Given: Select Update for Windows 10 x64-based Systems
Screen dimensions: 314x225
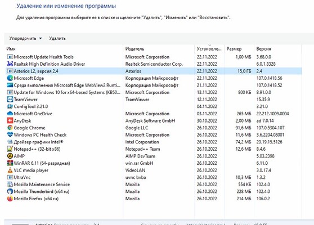Looking at the screenshot, I should point(67,92).
